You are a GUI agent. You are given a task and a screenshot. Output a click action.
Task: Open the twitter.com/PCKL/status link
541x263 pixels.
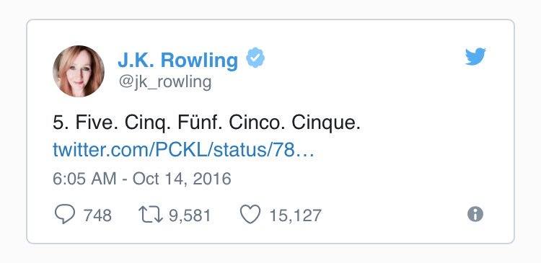coord(183,150)
